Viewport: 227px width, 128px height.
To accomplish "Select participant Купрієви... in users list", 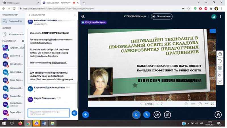I will tap(13, 48).
